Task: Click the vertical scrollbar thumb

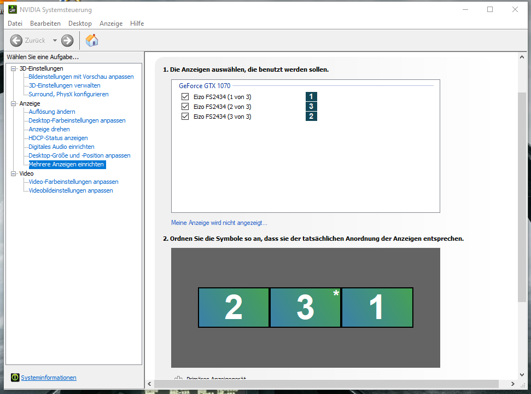Action: 522,197
